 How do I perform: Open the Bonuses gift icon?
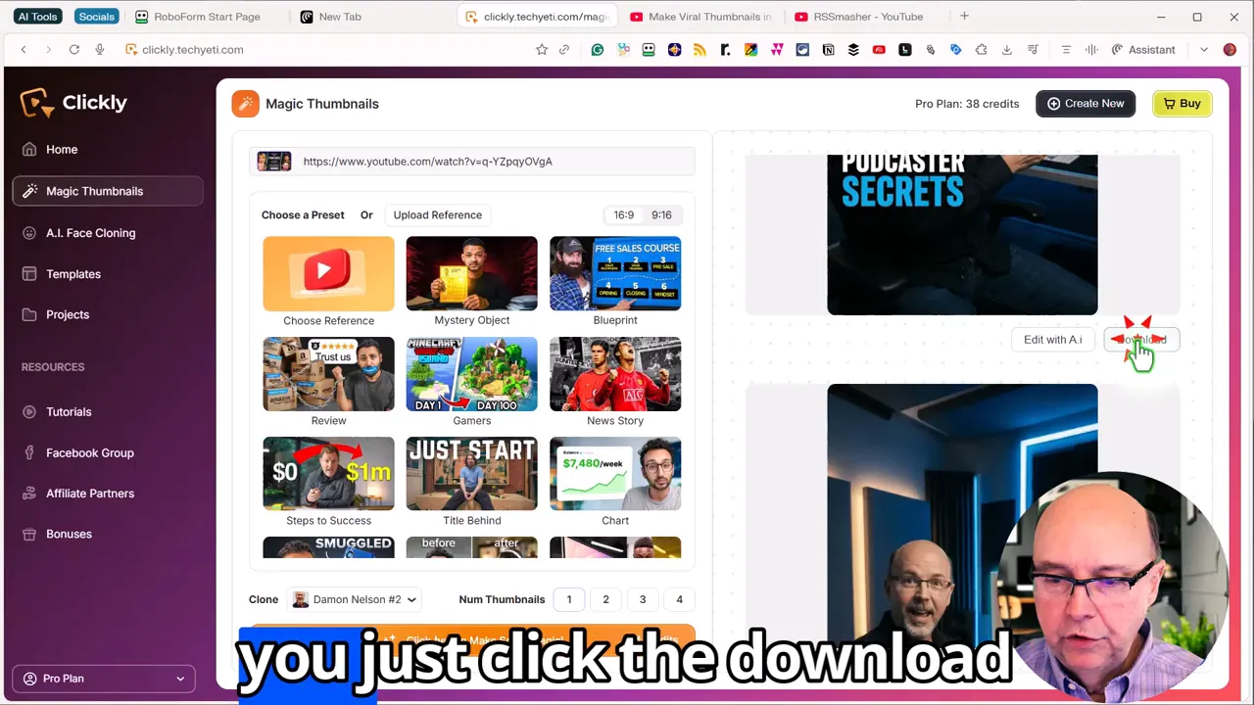[x=29, y=534]
